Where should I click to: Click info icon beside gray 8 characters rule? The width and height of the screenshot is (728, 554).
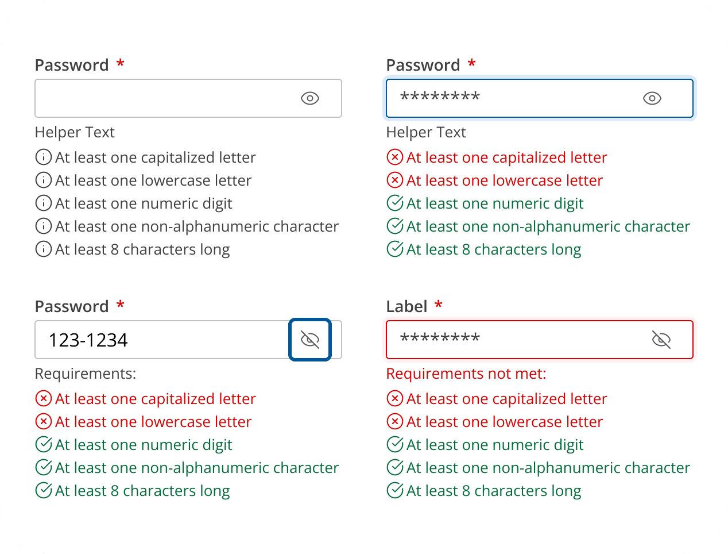[x=44, y=249]
